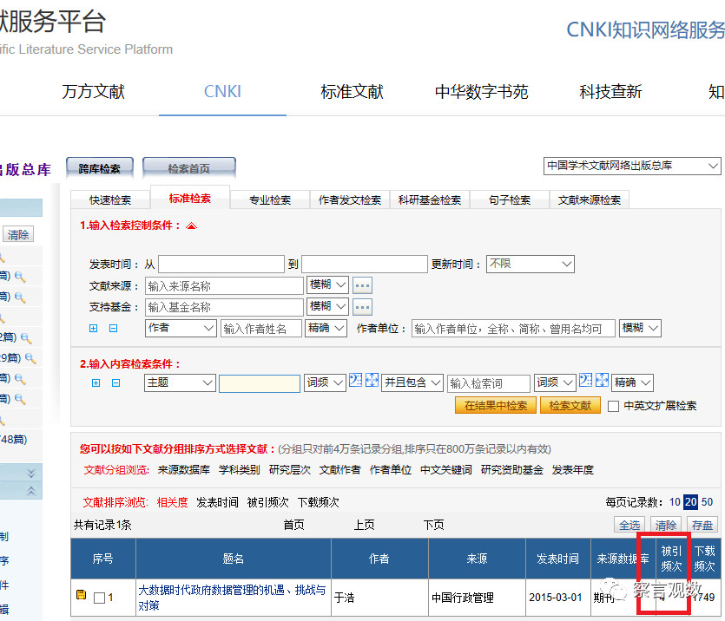Click the 清除 button in the left sidebar

(x=18, y=234)
